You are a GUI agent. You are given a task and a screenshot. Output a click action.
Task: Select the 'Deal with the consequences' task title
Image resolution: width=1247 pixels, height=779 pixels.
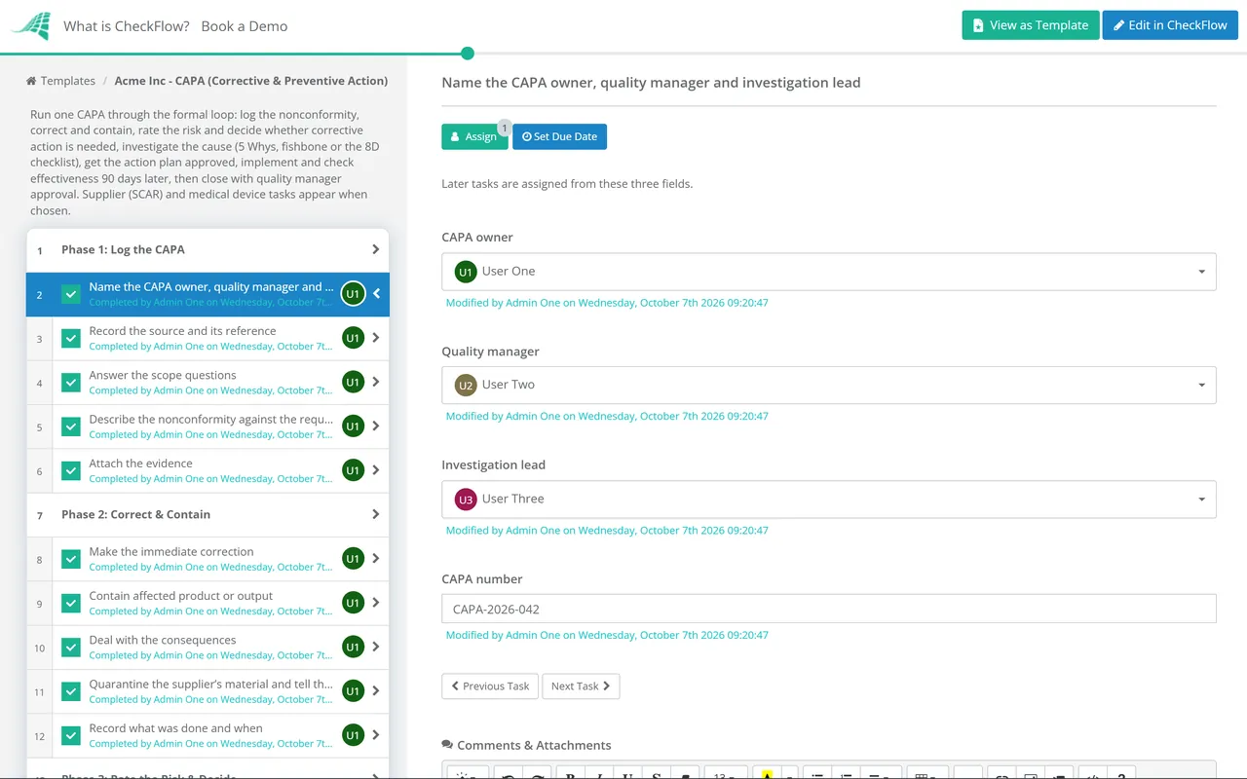tap(163, 641)
